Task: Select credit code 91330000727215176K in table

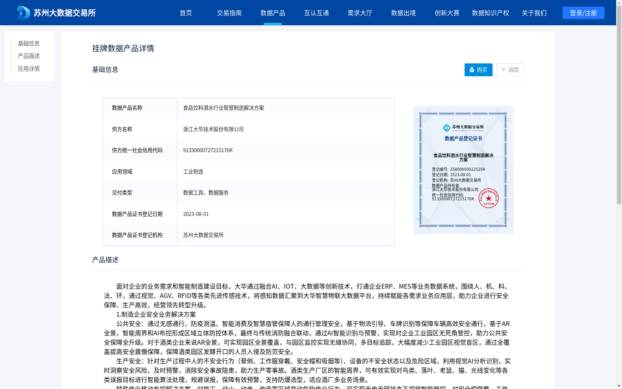Action: coord(208,150)
